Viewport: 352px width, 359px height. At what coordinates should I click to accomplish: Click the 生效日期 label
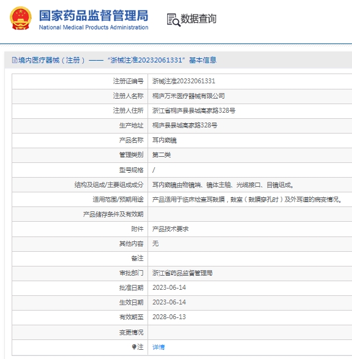(x=131, y=302)
